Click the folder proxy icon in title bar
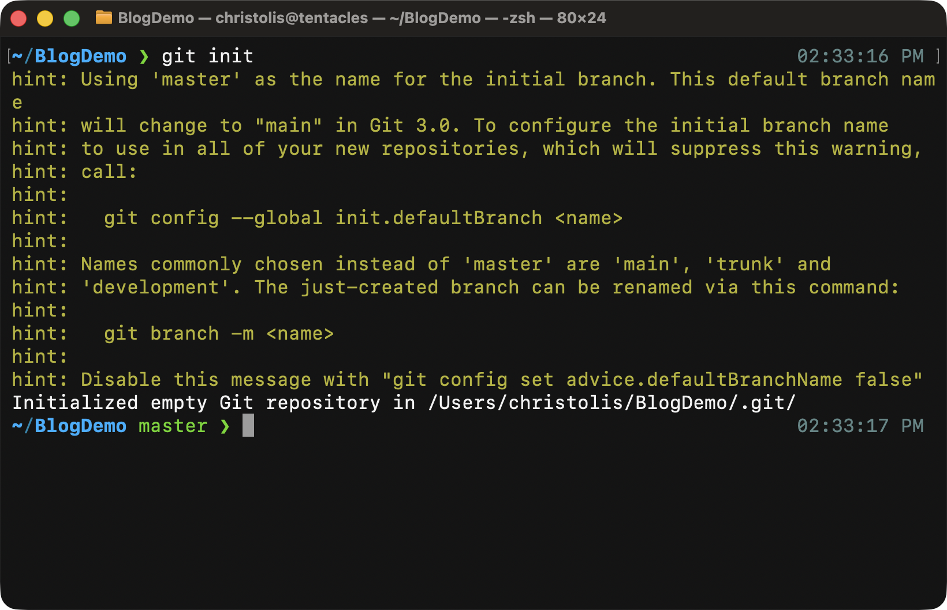Screen dimensions: 947x610 (x=104, y=18)
